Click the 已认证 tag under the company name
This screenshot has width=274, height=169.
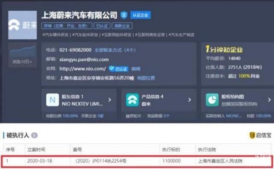point(102,26)
